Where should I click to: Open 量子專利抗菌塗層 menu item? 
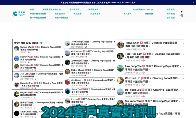pos(38,18)
